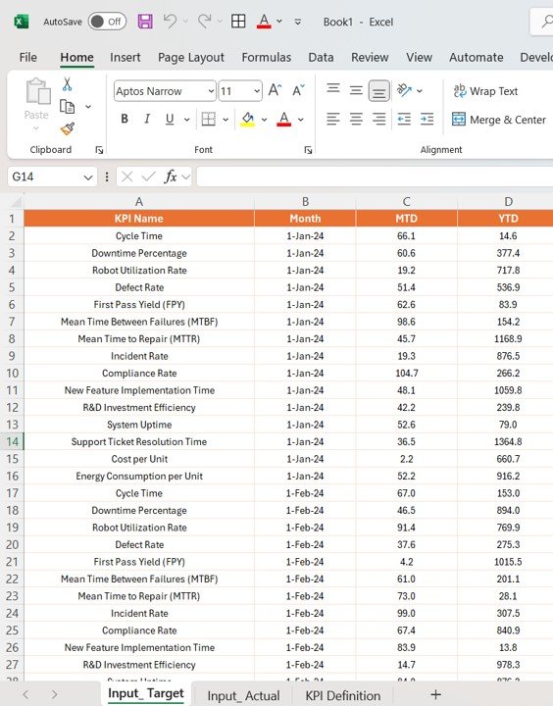The width and height of the screenshot is (553, 706).
Task: Click the Excel logo icon
Action: [x=22, y=22]
